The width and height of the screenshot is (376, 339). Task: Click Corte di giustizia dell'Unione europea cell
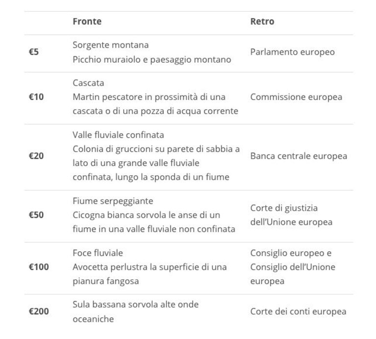(291, 215)
